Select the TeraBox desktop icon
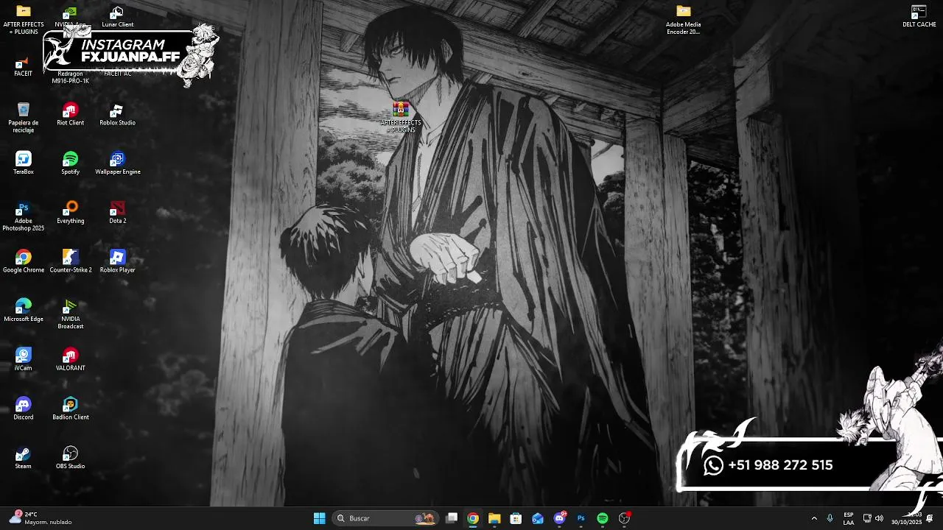 click(24, 163)
